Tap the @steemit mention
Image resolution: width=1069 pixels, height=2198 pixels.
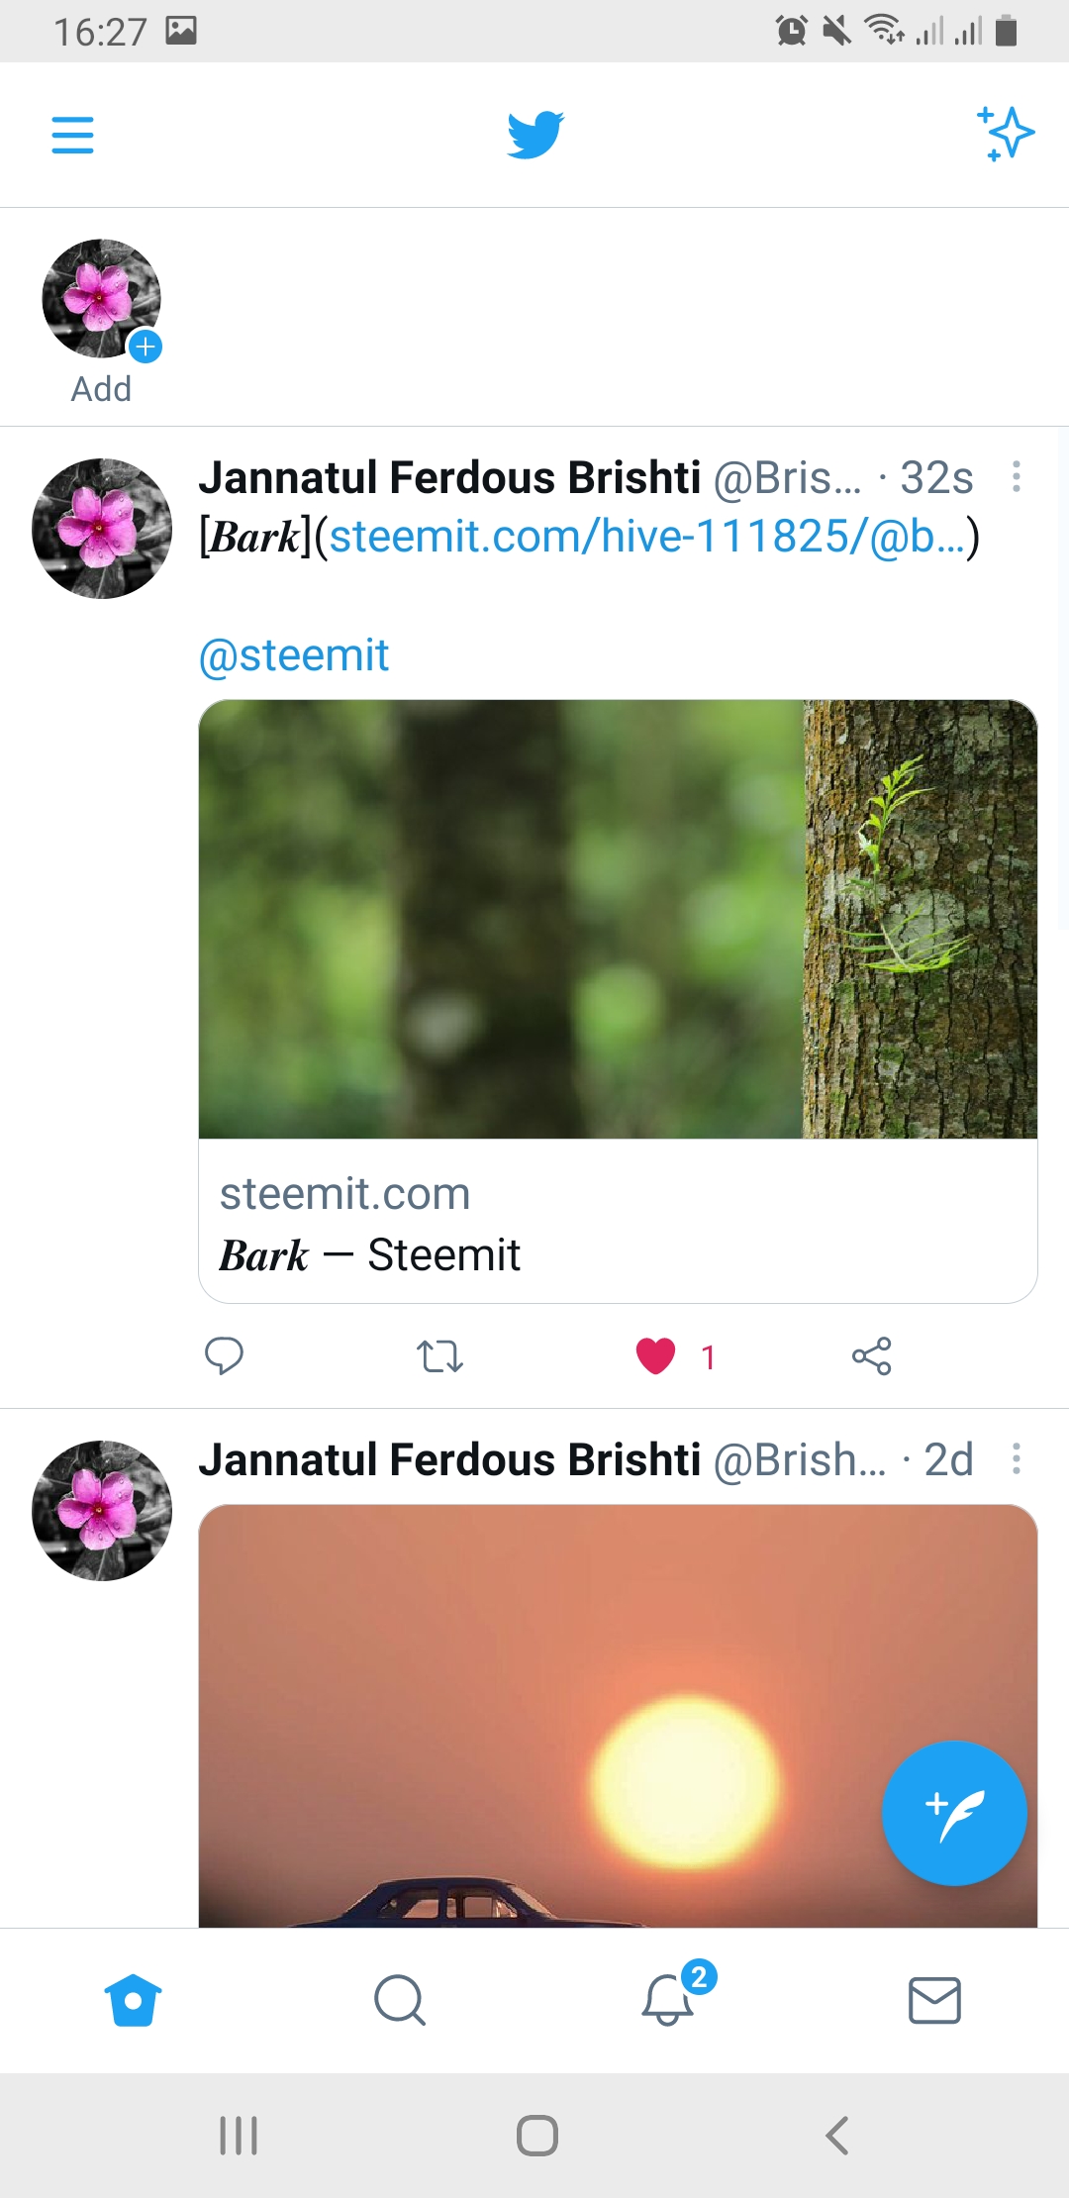294,655
